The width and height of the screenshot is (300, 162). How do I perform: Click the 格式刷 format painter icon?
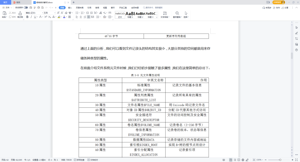coord(20,13)
